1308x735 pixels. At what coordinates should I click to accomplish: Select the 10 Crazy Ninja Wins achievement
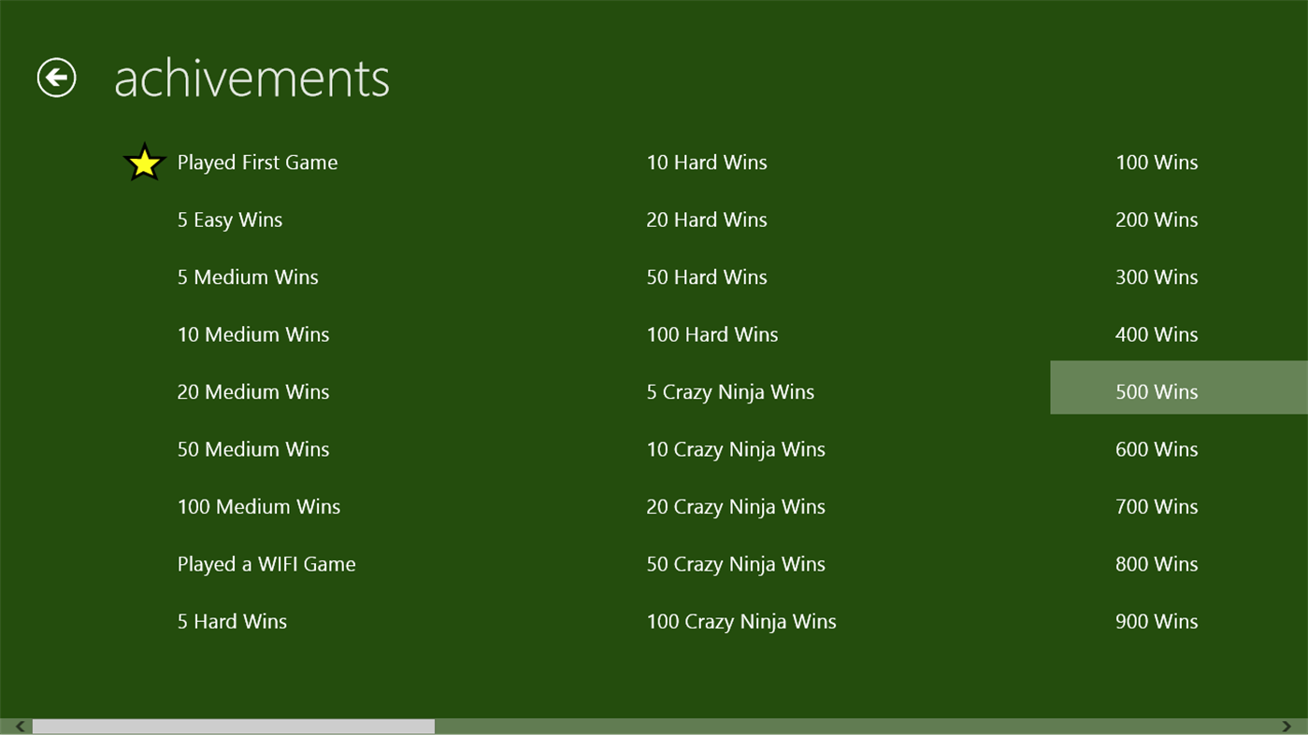coord(735,449)
